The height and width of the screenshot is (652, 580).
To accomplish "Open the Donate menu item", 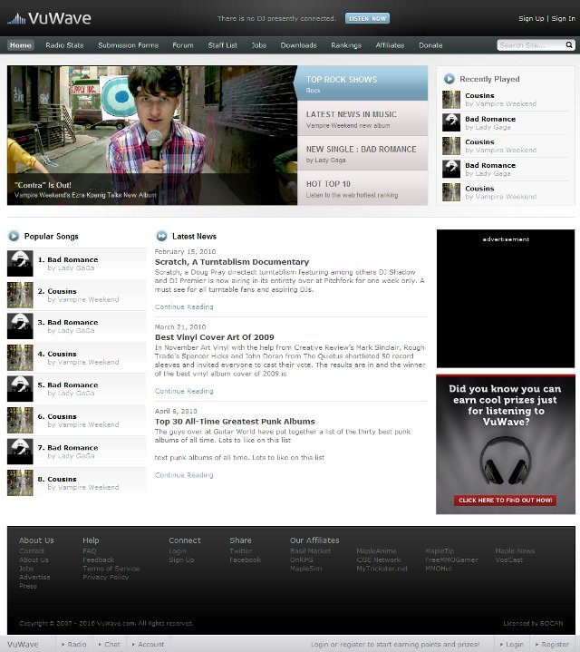I will click(430, 45).
